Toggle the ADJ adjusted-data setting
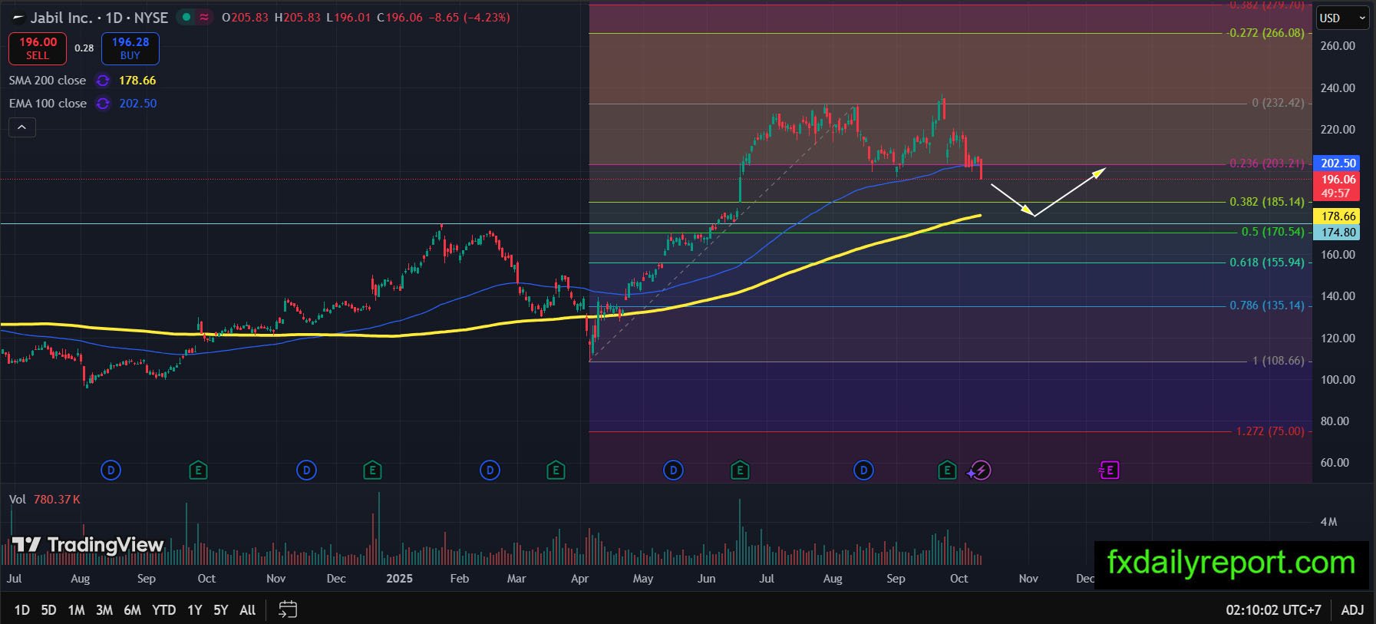The image size is (1376, 624). 1352,609
